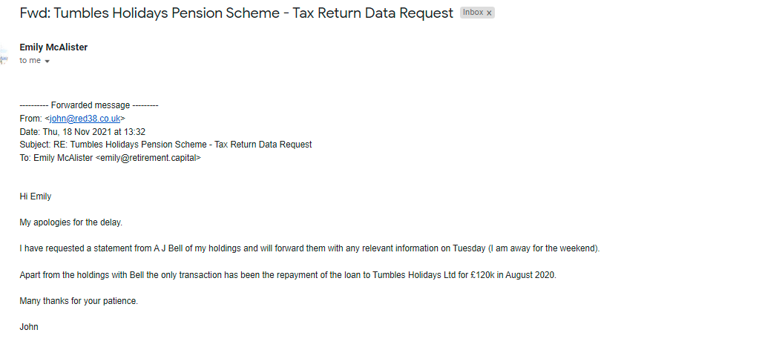Click the sentence about A J Bell statement
This screenshot has height=347, width=762.
coord(310,248)
